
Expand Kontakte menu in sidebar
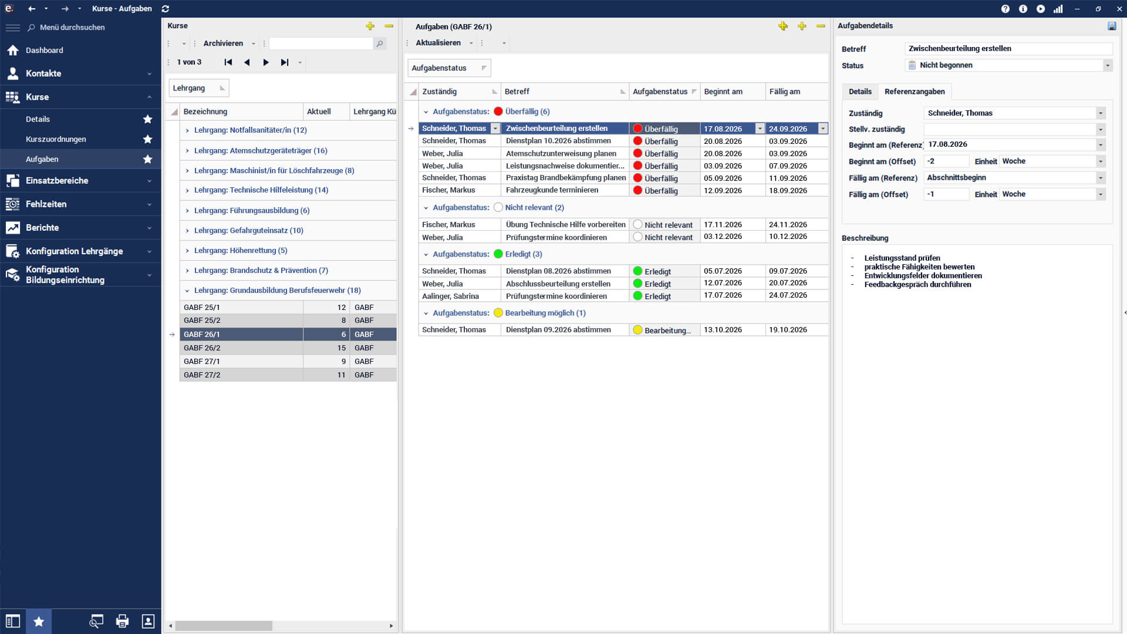click(x=80, y=74)
